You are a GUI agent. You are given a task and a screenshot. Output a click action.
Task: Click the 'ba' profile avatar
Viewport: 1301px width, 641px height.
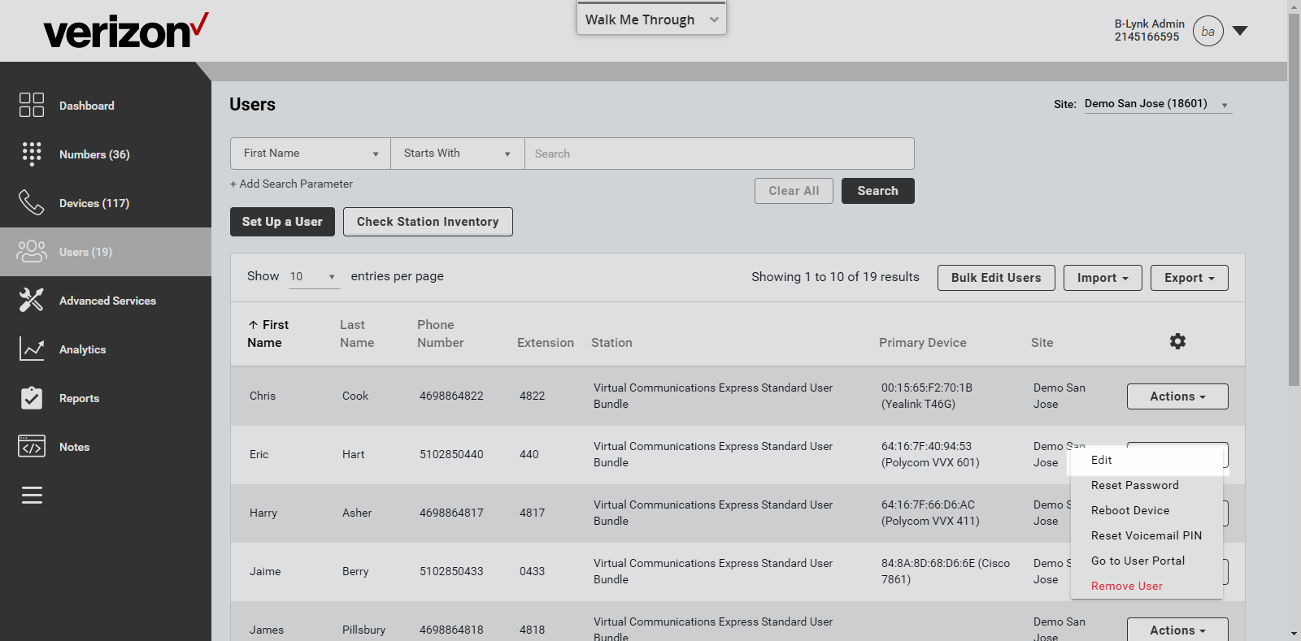click(1208, 31)
